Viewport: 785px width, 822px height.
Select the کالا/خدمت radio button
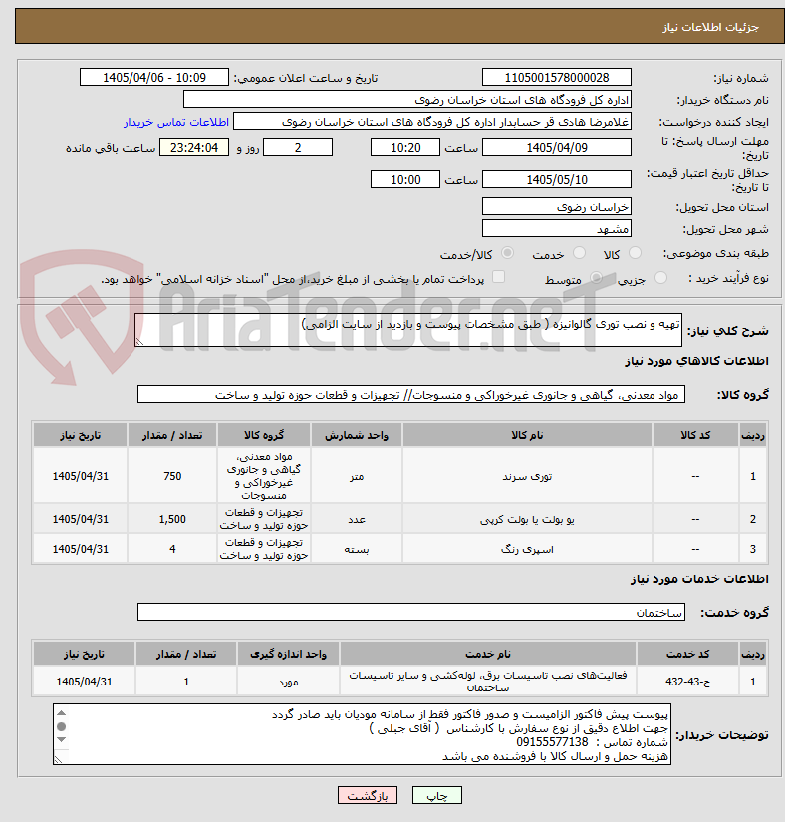point(507,253)
